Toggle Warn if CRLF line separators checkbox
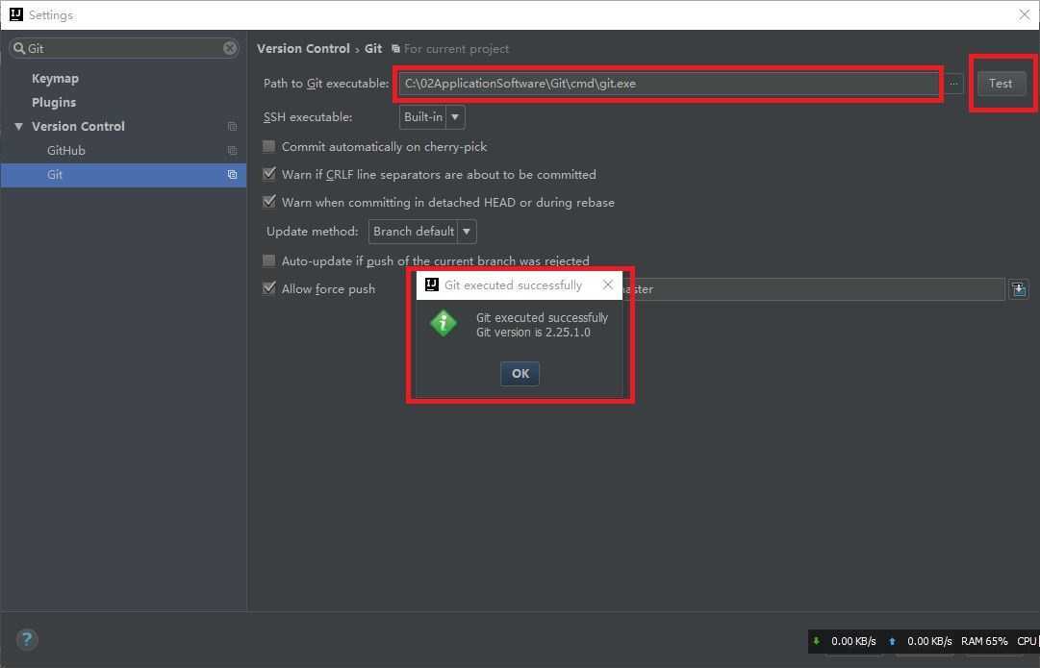The height and width of the screenshot is (668, 1040). pyautogui.click(x=268, y=174)
